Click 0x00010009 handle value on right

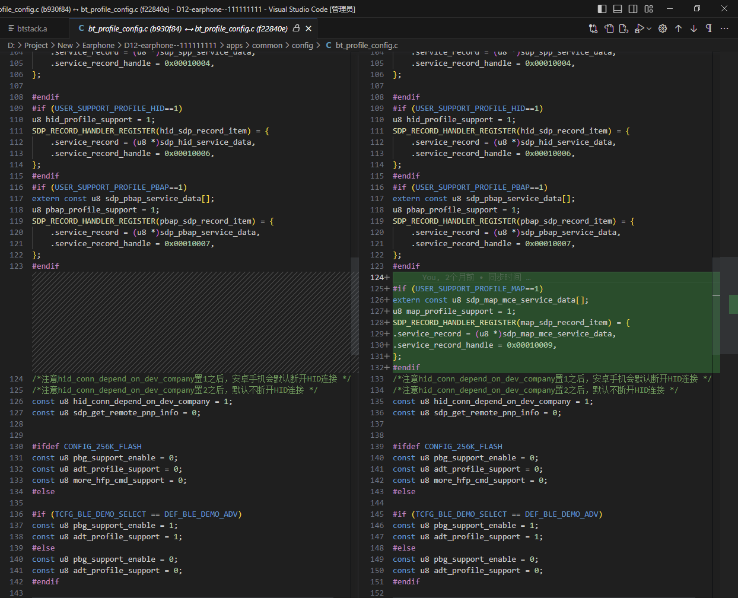529,345
